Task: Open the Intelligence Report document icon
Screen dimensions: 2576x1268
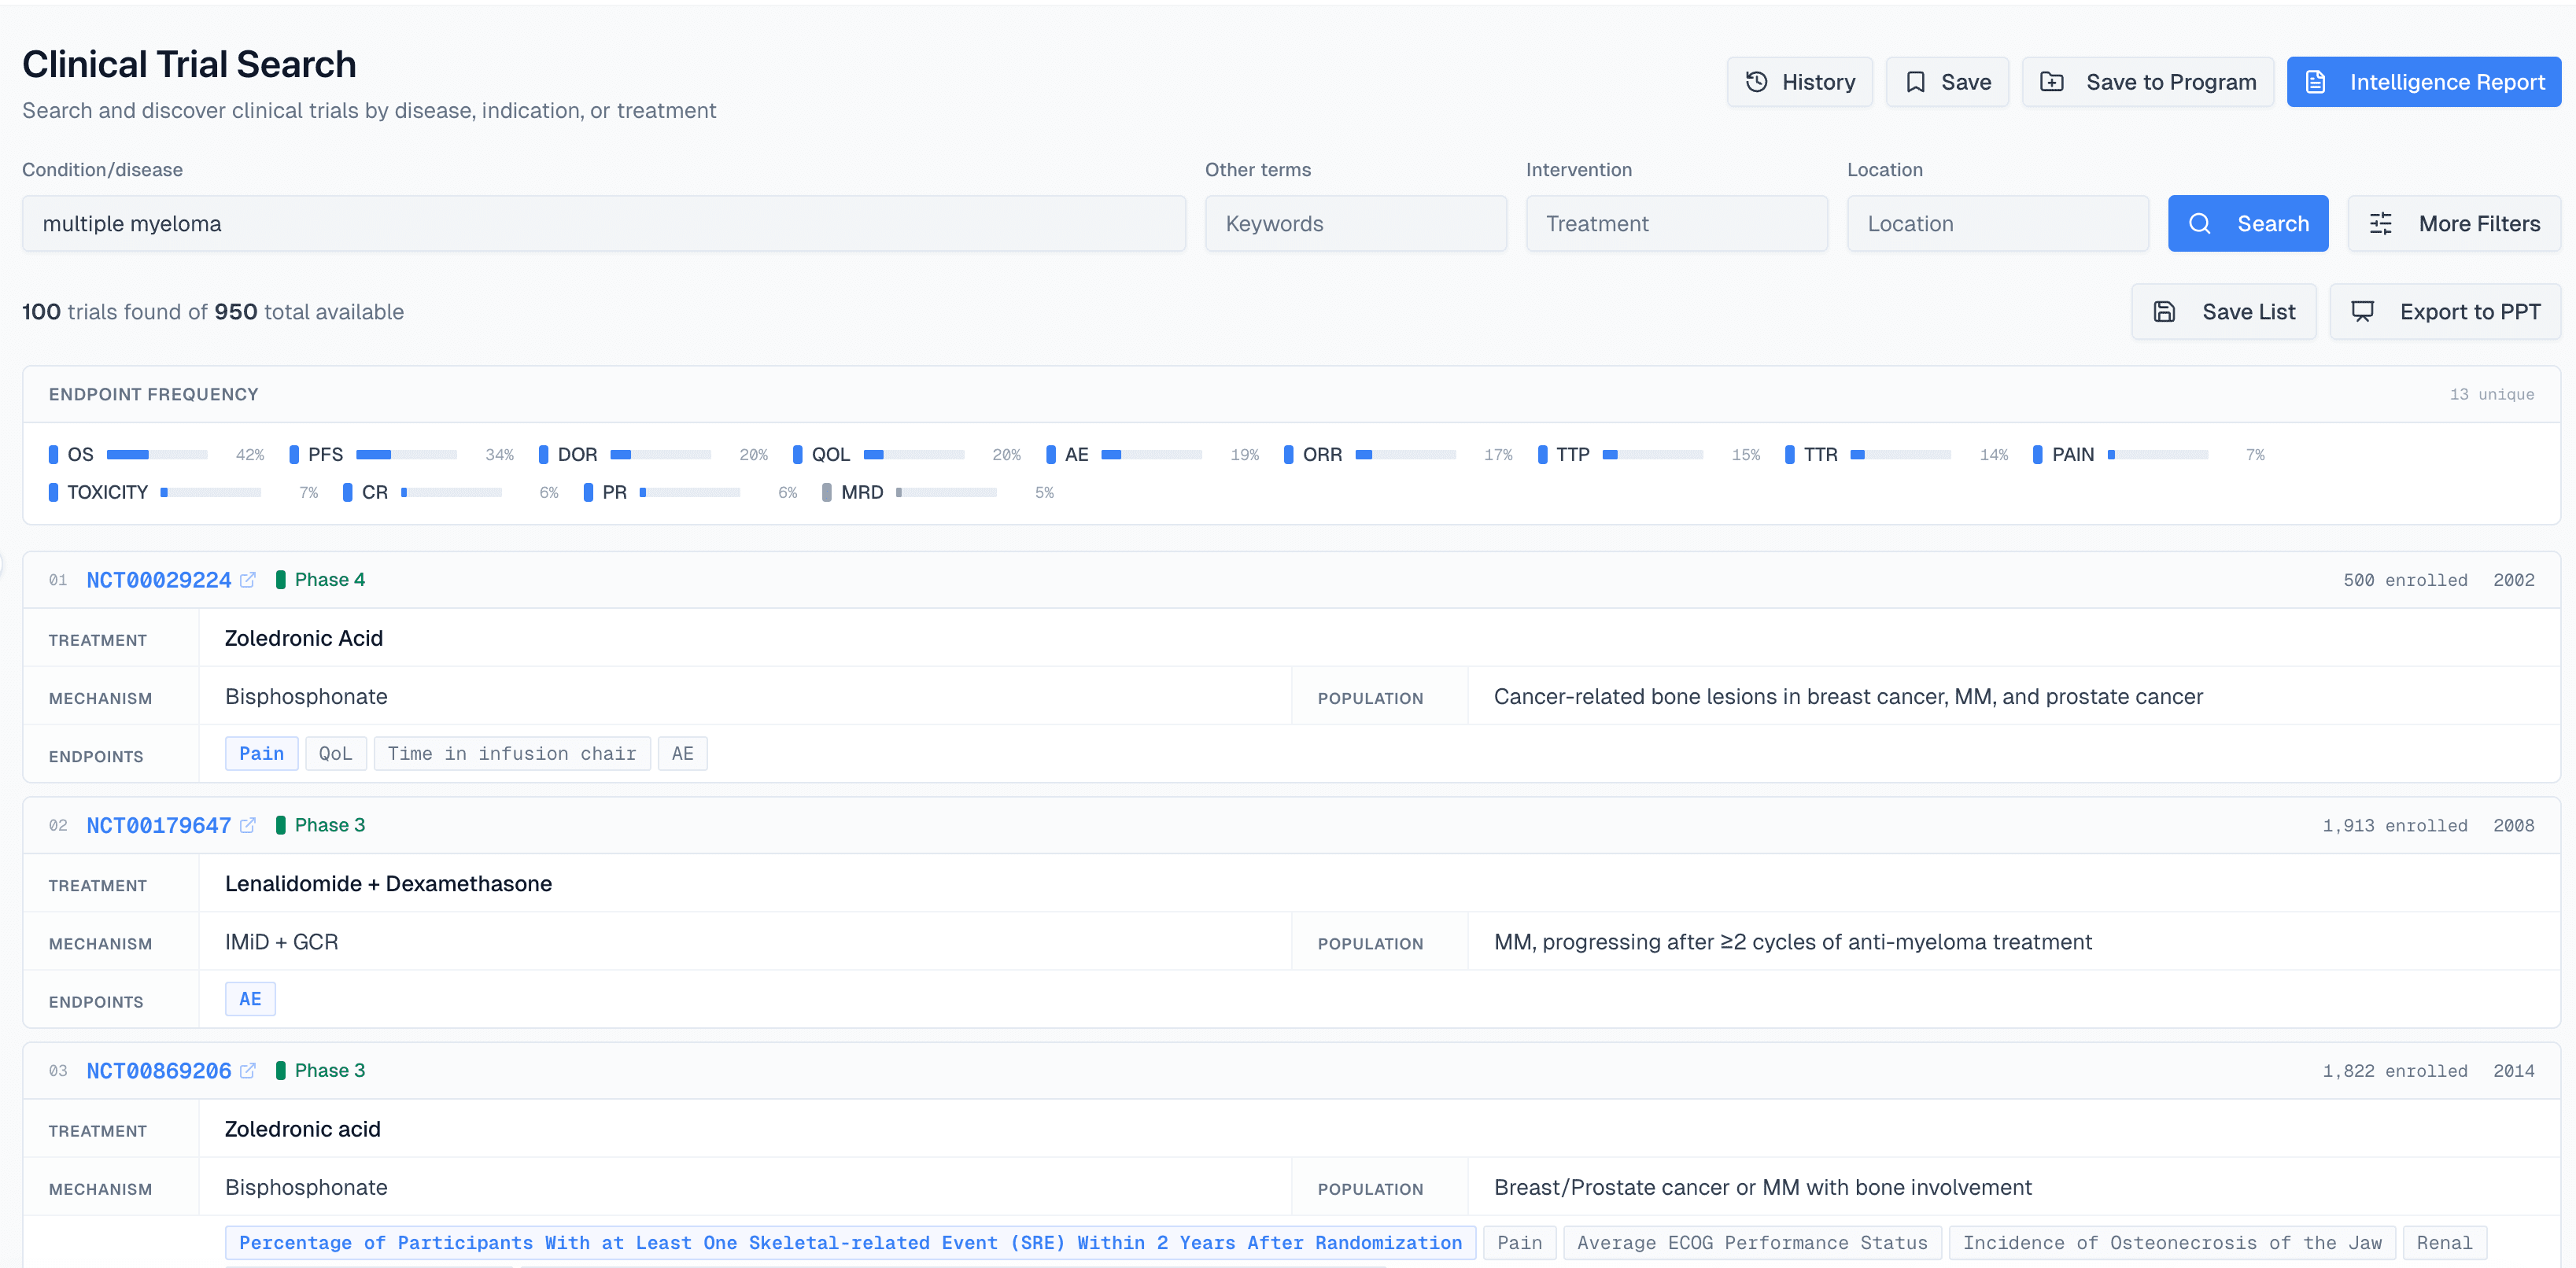Action: coord(2318,81)
